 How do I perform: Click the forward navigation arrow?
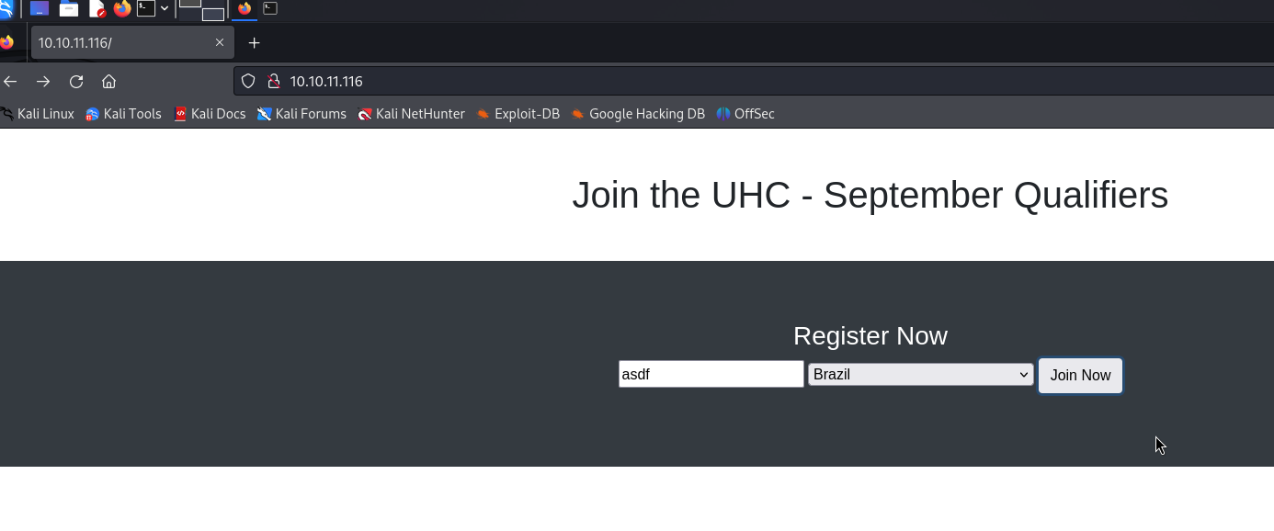(x=43, y=81)
